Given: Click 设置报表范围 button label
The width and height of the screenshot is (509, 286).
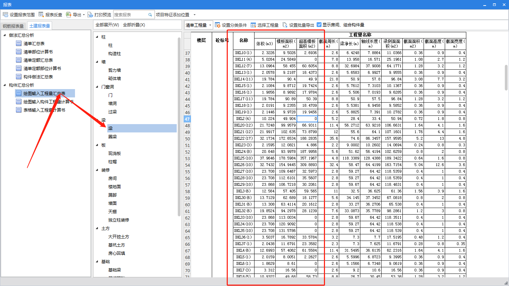Looking at the screenshot, I should click(22, 15).
